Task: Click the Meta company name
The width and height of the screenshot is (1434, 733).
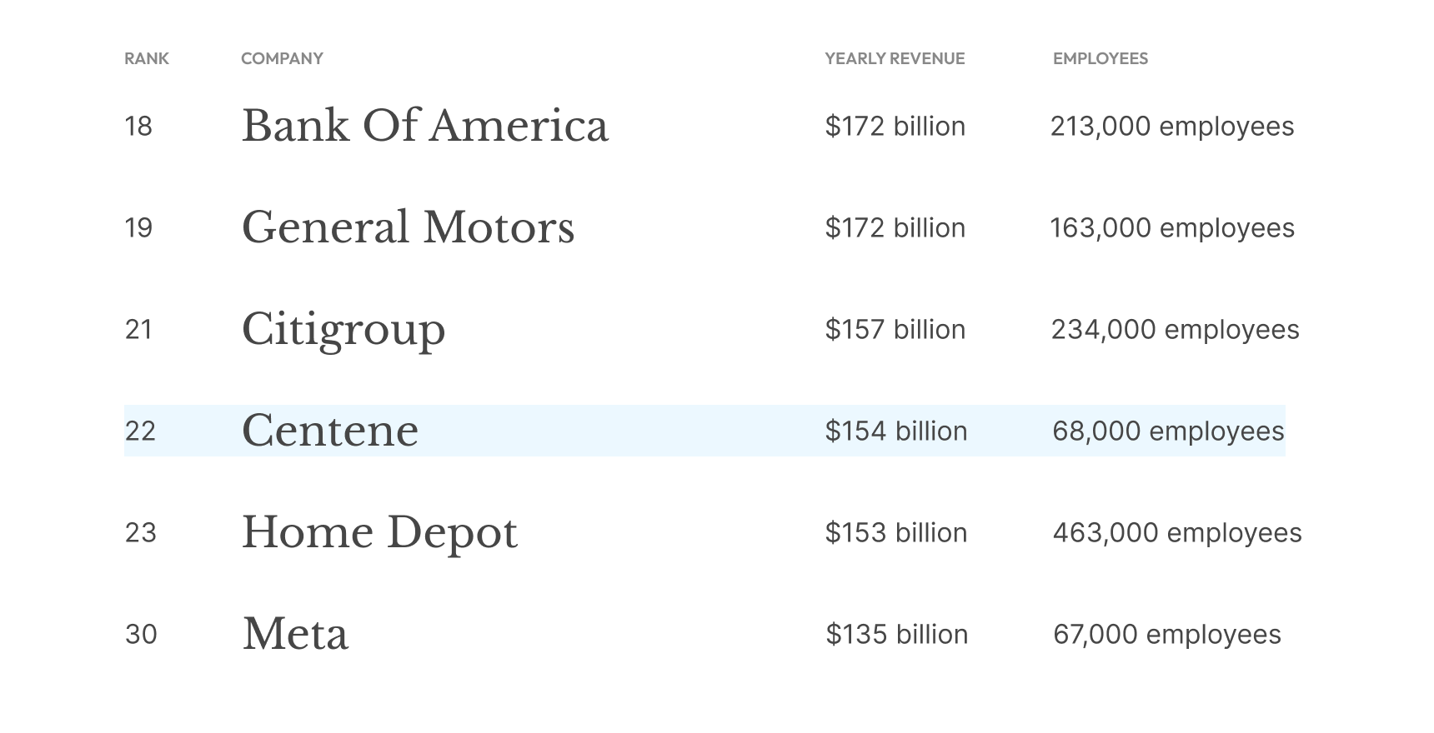Action: pos(295,635)
